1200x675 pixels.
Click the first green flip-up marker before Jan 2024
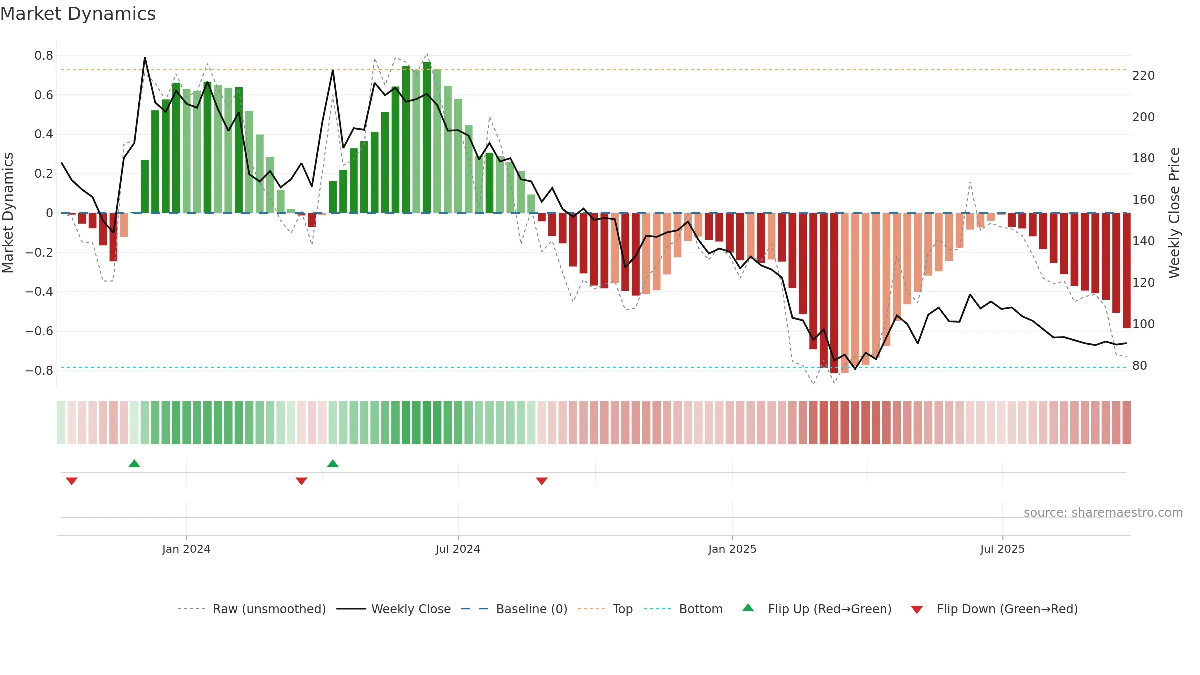[134, 463]
